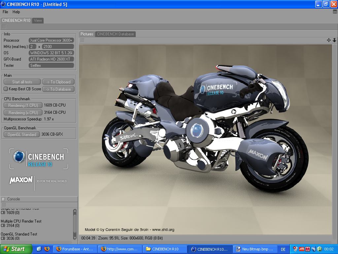Click the Tester field showing Selflex

51,65
